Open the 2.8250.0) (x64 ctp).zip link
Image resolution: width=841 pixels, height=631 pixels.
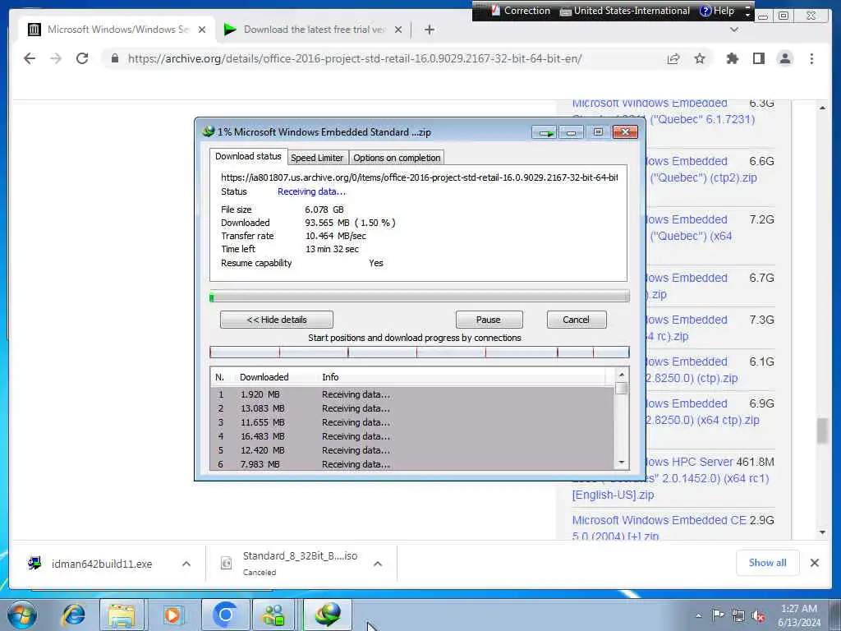pyautogui.click(x=702, y=420)
